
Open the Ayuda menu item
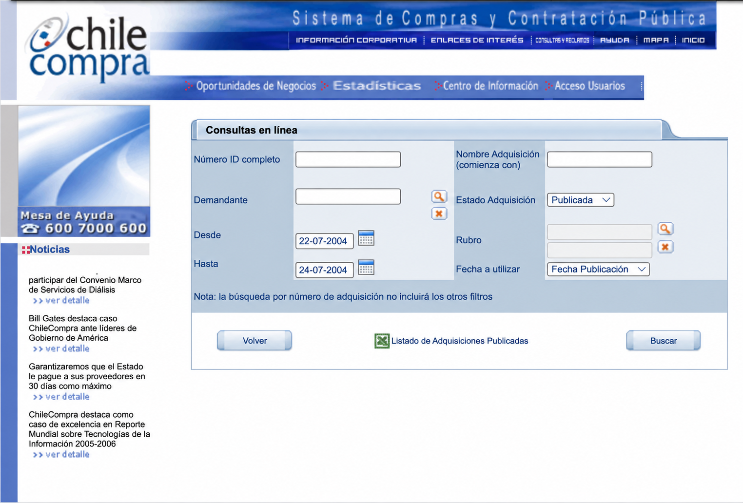pos(615,40)
